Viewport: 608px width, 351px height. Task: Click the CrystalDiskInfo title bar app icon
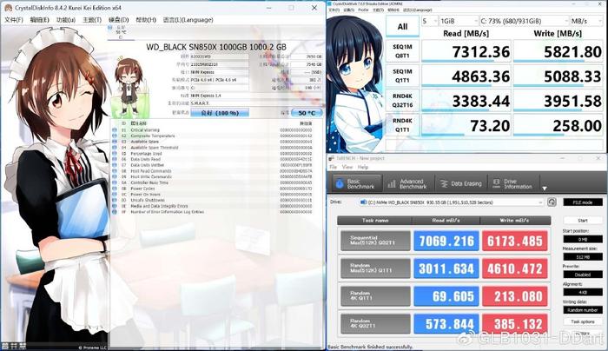[7, 7]
